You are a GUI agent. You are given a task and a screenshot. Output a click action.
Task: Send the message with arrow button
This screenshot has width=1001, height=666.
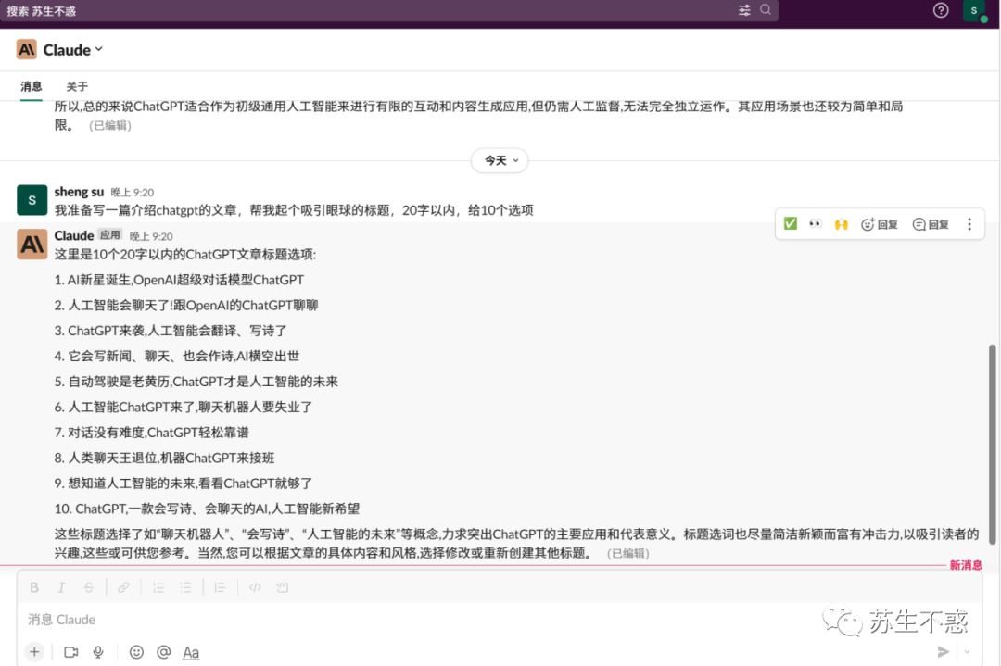943,651
